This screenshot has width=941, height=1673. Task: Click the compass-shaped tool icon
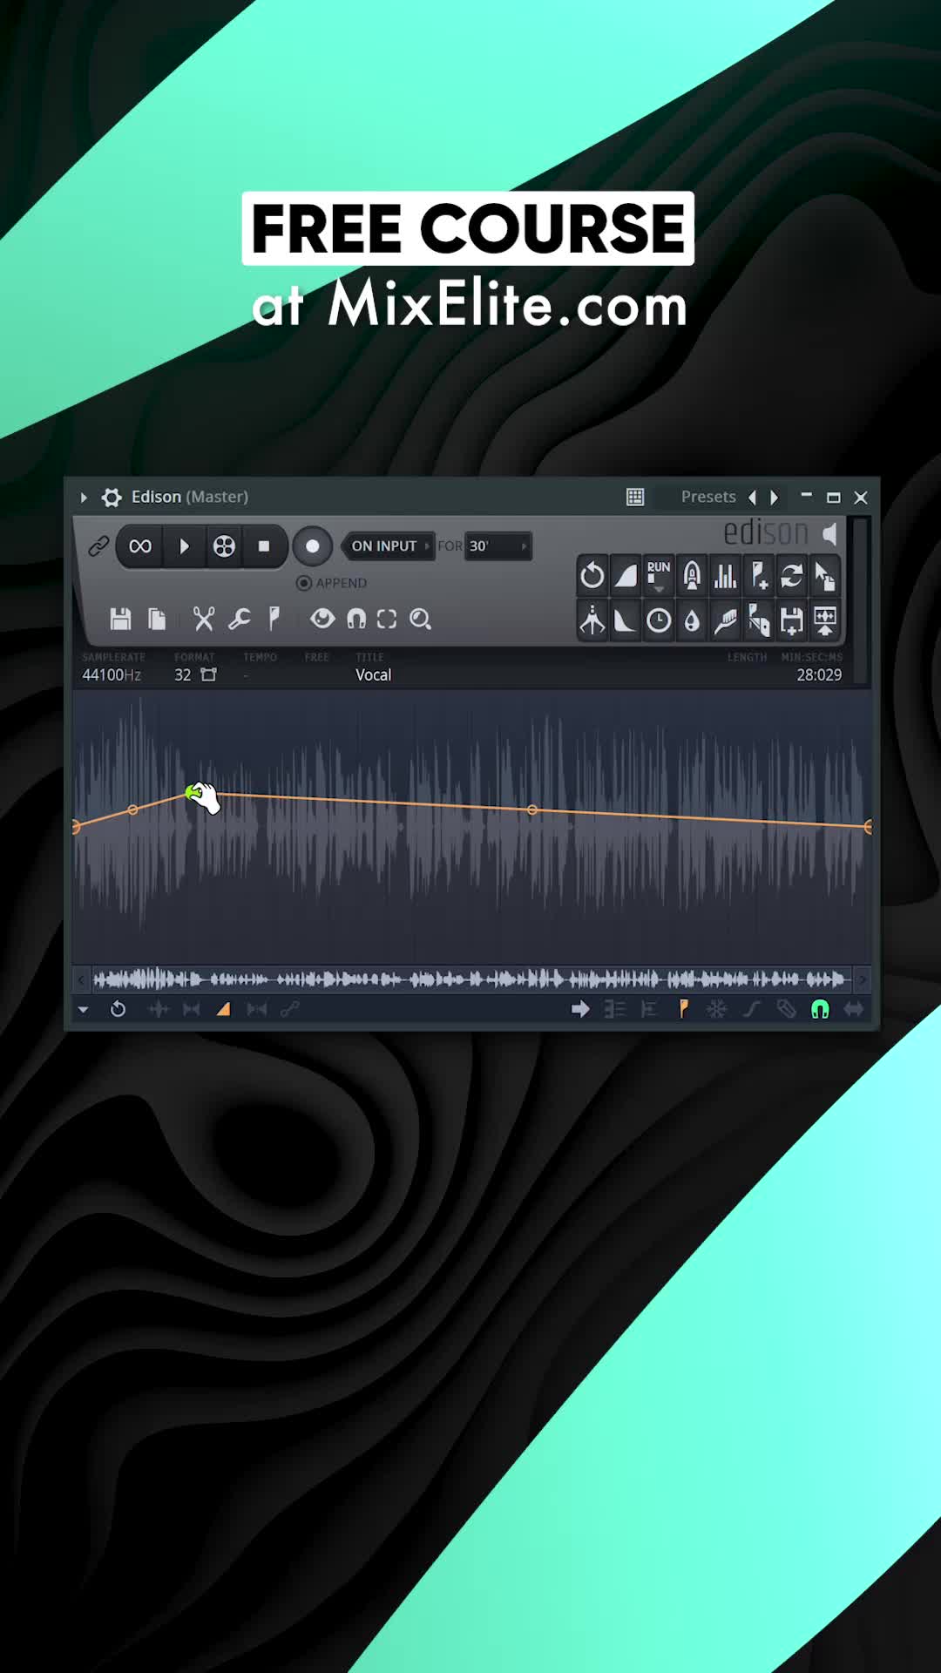pyautogui.click(x=592, y=621)
